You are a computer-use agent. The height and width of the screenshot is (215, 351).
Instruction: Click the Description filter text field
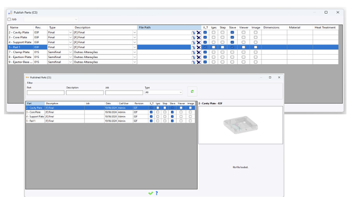click(85, 93)
